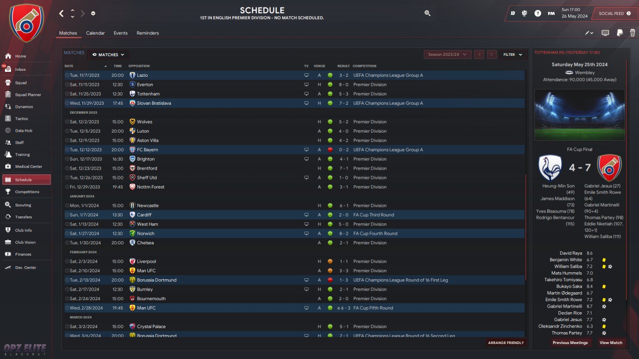This screenshot has width=639, height=359.
Task: Switch to the Events tab
Action: pyautogui.click(x=120, y=33)
